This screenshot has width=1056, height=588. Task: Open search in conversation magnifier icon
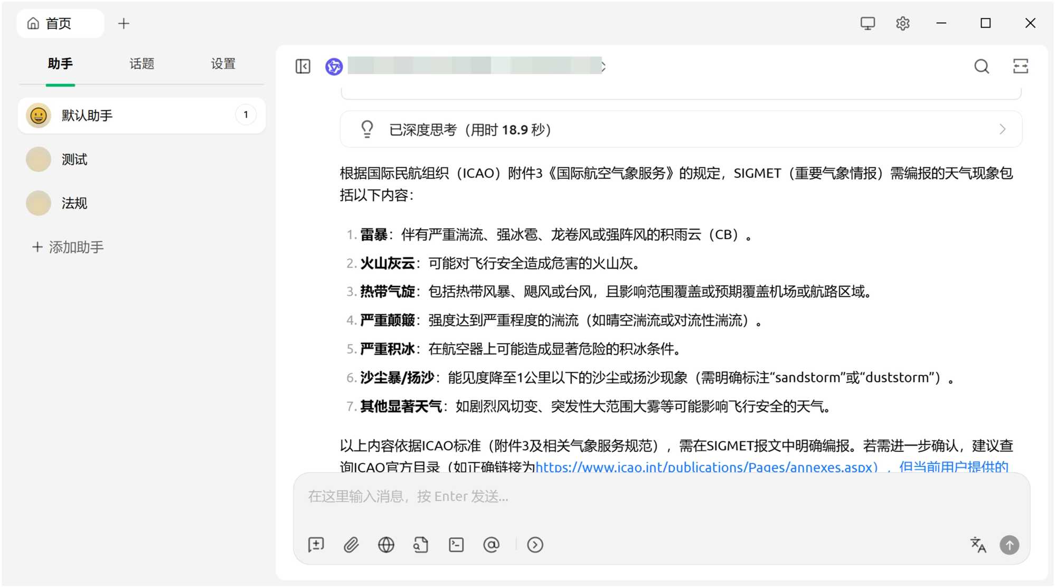(x=982, y=67)
